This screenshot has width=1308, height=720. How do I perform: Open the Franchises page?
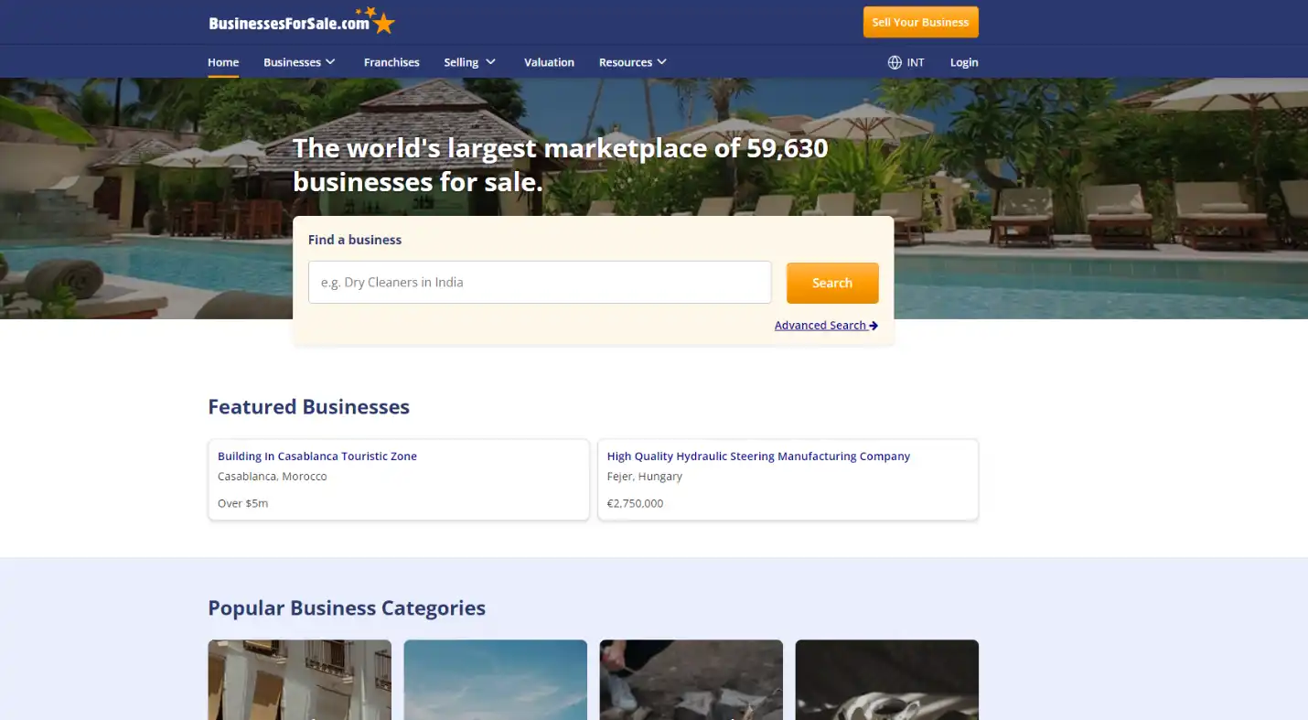[391, 62]
